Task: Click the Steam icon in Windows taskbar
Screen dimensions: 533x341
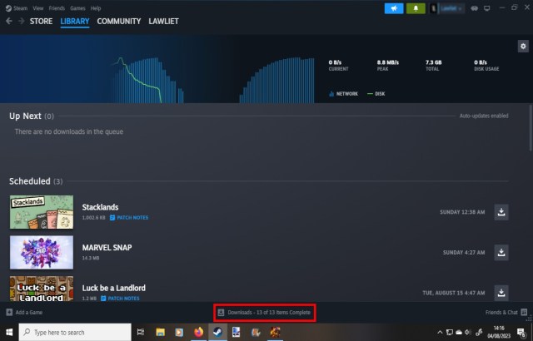Action: (217, 332)
